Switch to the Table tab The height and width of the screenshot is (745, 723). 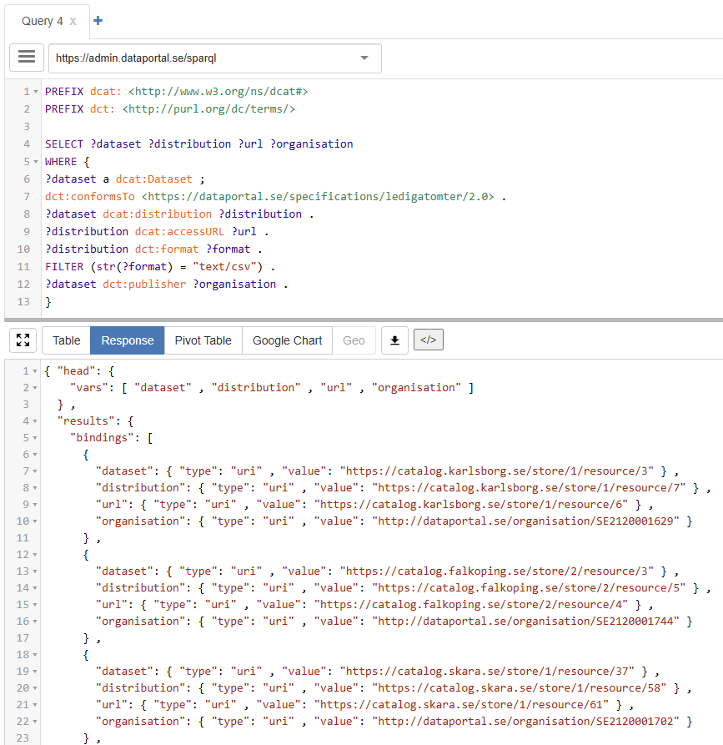(65, 340)
